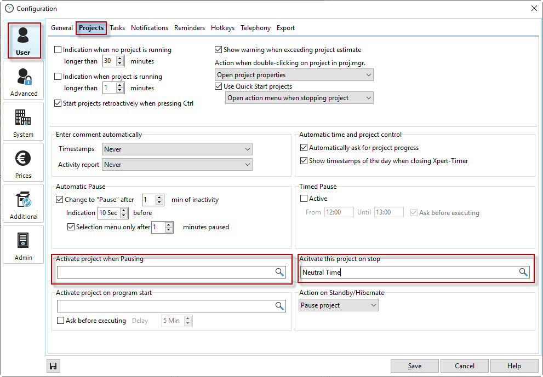Viewport: 543px width, 377px height.
Task: Enable the Timed Pause Active checkbox
Action: (x=304, y=199)
